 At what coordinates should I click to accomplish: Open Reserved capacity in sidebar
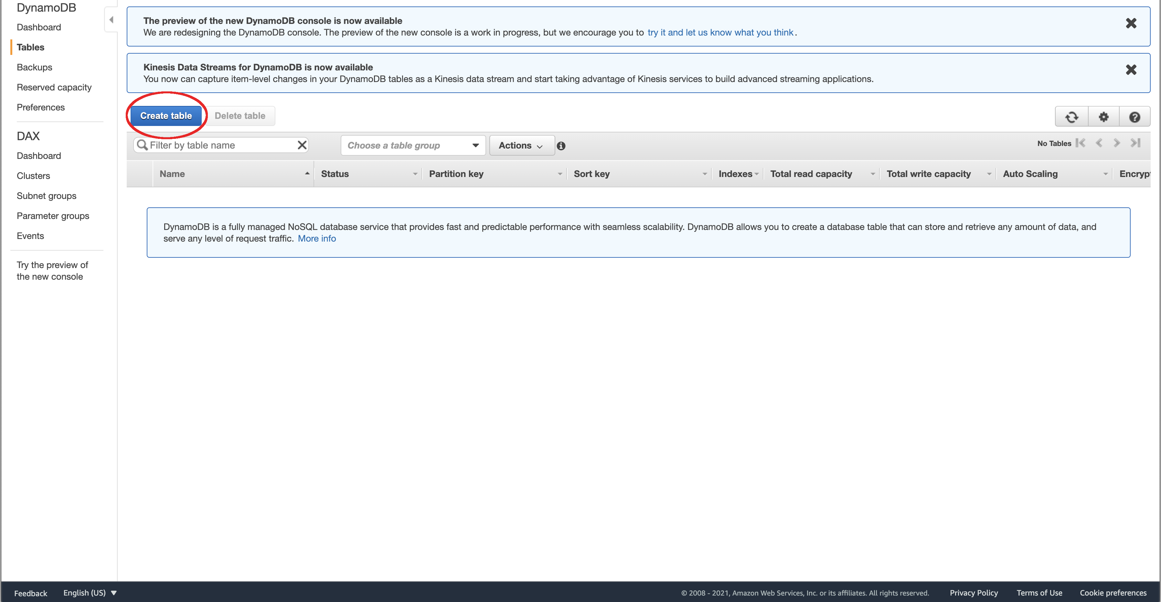54,87
